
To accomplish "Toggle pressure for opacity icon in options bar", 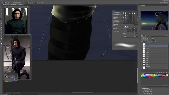I will [31, 3].
